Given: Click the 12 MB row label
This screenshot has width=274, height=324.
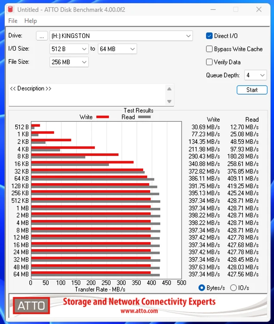Looking at the screenshot, I should (21, 238).
